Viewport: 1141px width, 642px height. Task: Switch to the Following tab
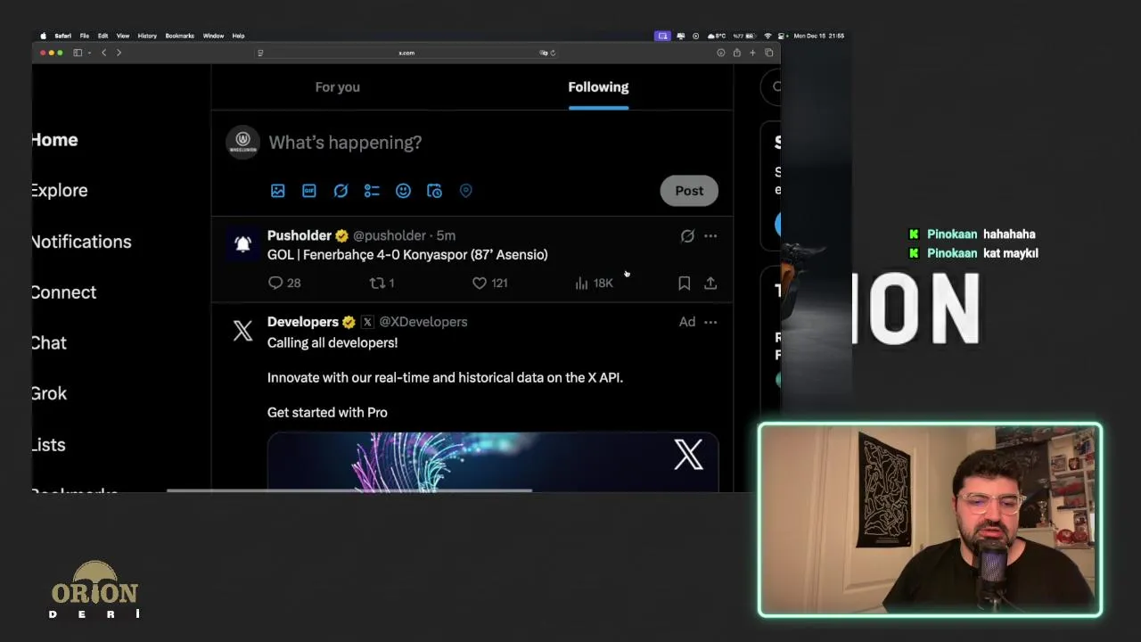[x=598, y=87]
